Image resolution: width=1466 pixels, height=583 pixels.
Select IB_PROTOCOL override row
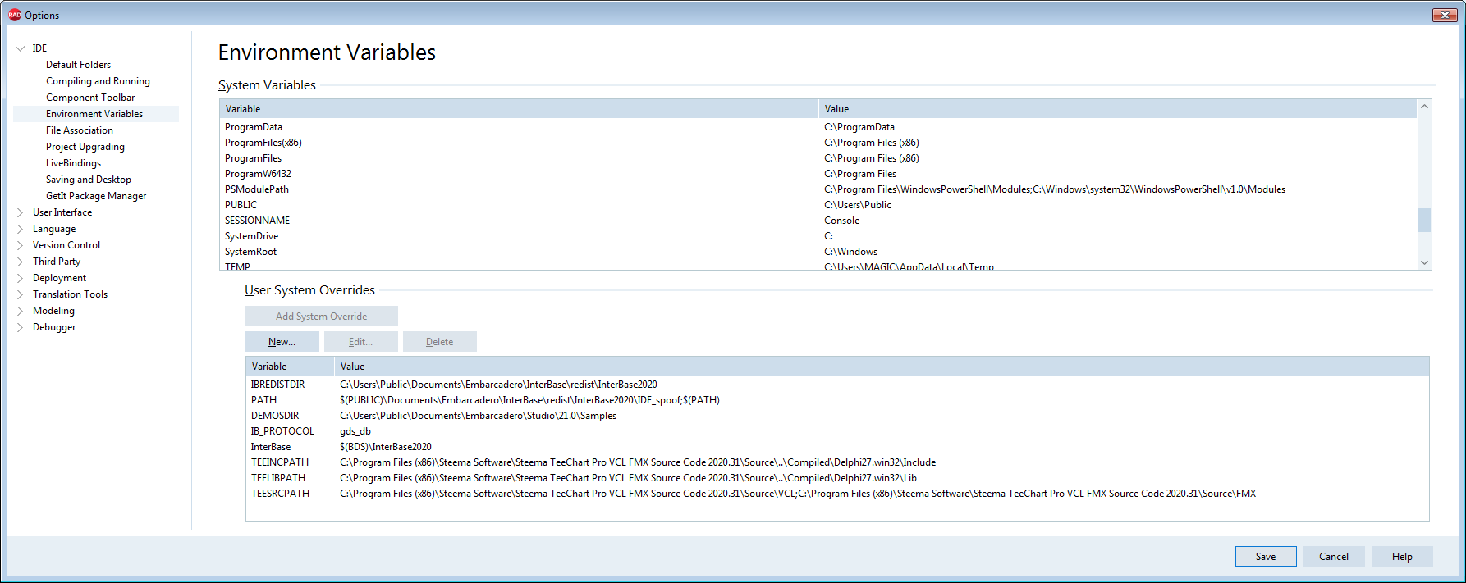coord(837,431)
